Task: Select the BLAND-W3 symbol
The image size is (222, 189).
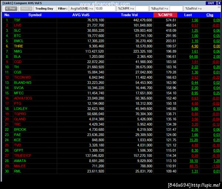Action: [x=23, y=83]
